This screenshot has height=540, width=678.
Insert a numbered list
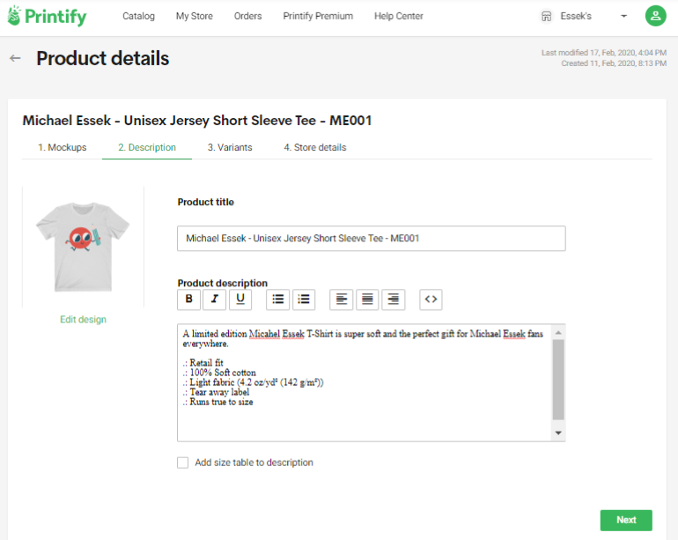tap(304, 300)
